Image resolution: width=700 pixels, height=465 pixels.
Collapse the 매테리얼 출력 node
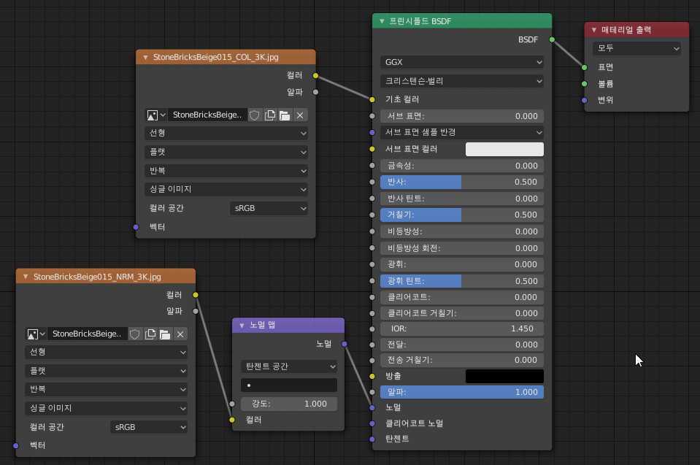tap(593, 30)
